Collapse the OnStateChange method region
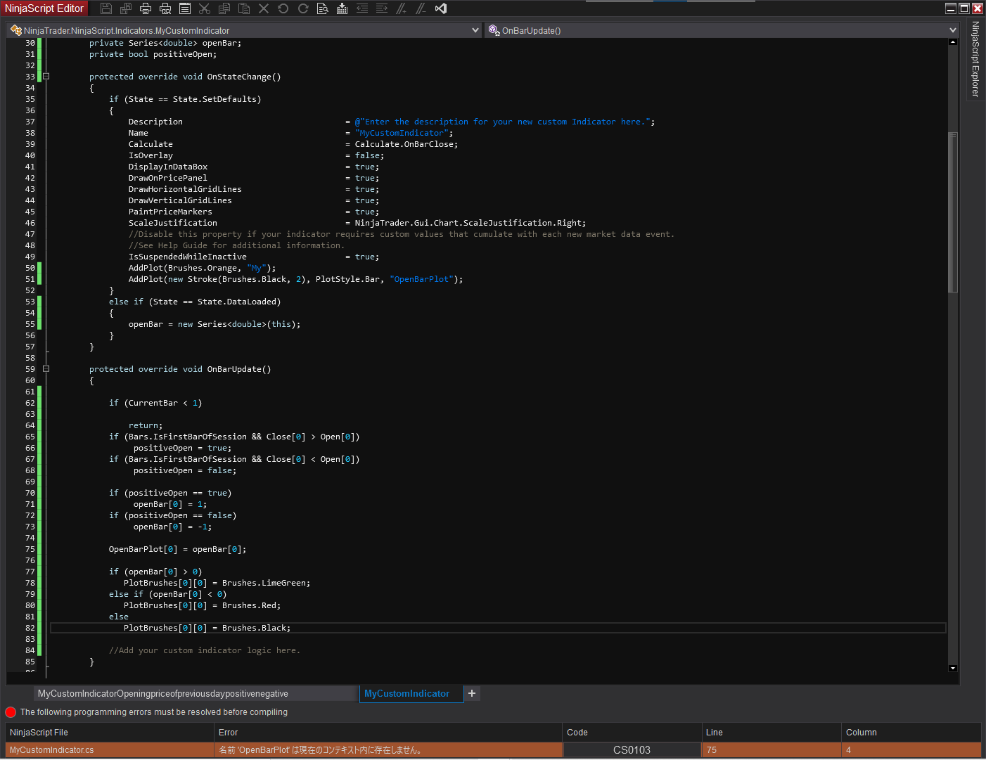986x760 pixels. (46, 77)
